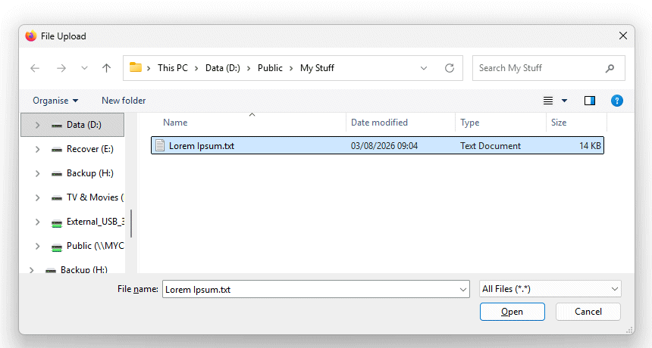Open the view options dropdown arrow
Image resolution: width=652 pixels, height=348 pixels.
[564, 101]
